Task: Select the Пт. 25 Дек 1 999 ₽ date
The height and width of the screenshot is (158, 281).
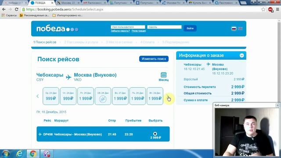Action: click(x=86, y=96)
